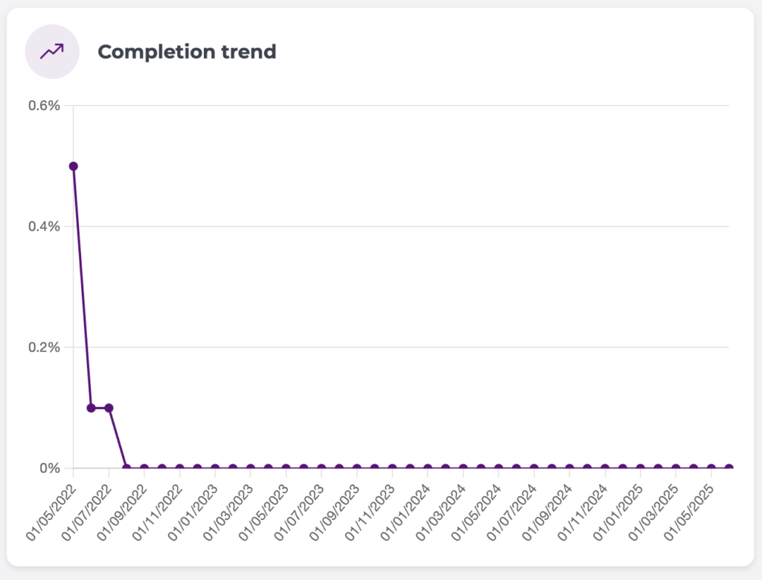Pick the data point for 01/01/2023
The height and width of the screenshot is (580, 762).
(x=215, y=468)
